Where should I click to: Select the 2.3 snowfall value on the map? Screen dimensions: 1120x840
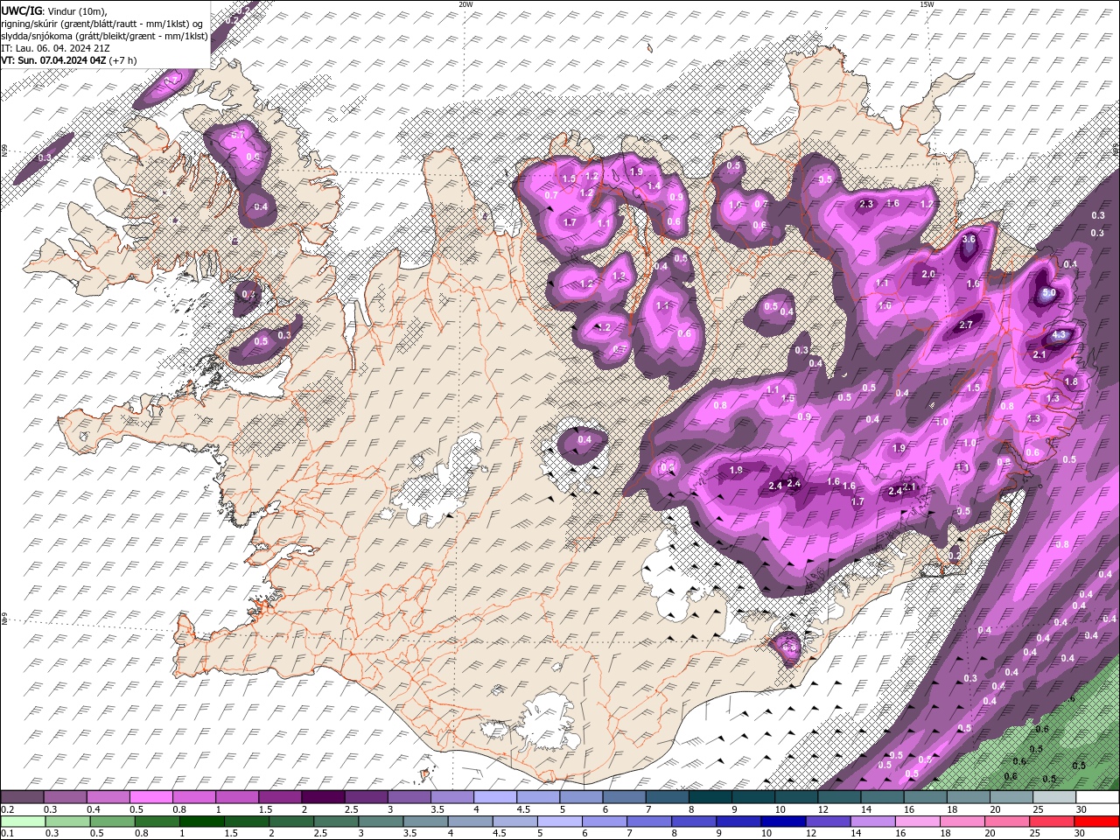click(867, 204)
